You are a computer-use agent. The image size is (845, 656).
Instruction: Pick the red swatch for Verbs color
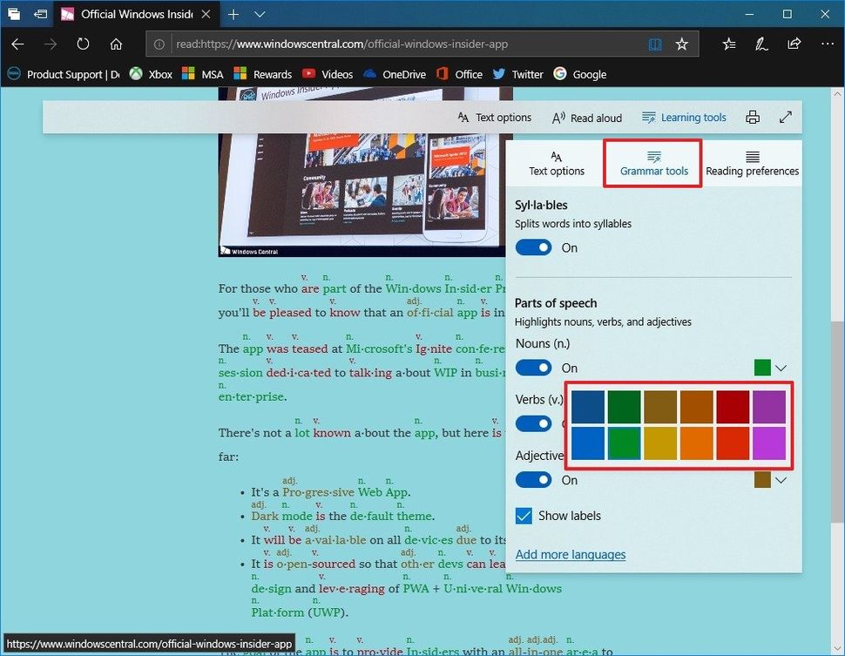pos(732,406)
